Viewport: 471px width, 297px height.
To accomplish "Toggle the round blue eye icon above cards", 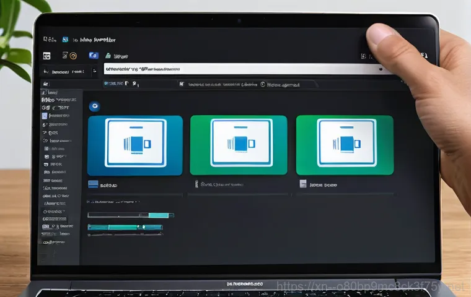I will pos(95,106).
